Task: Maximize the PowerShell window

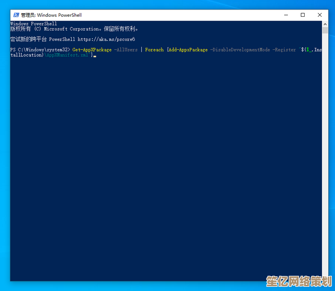Action: pos(303,15)
